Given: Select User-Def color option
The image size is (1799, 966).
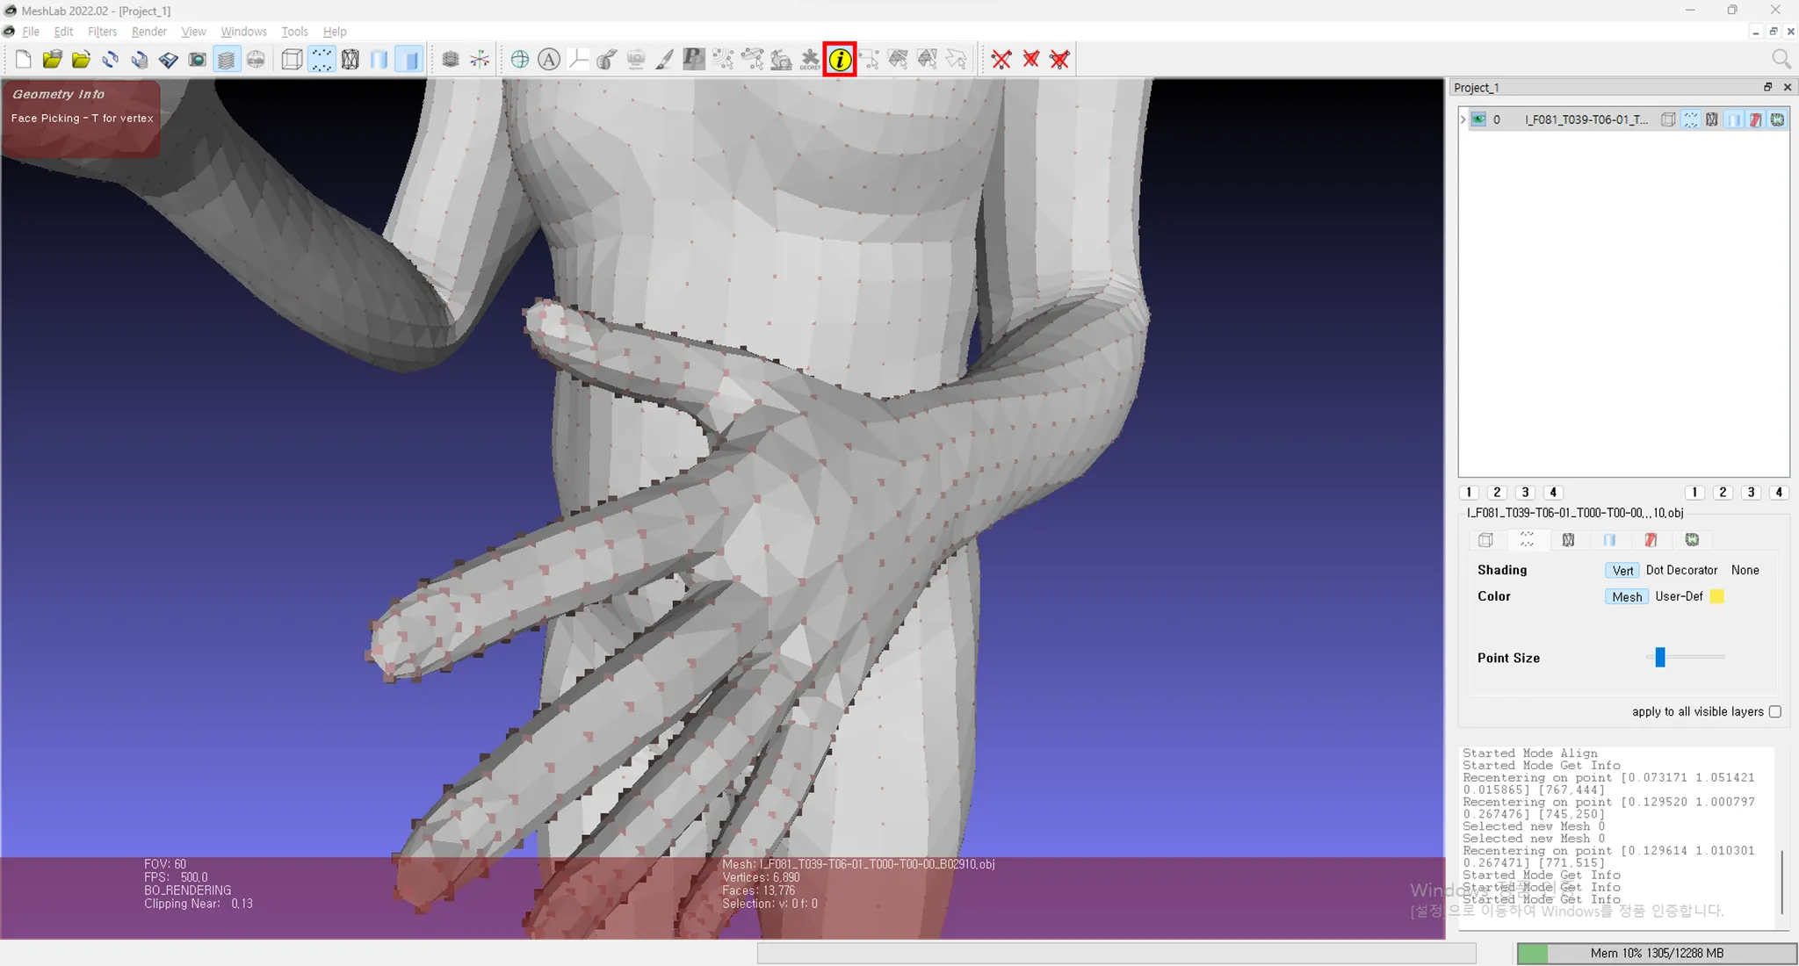Looking at the screenshot, I should tap(1678, 596).
